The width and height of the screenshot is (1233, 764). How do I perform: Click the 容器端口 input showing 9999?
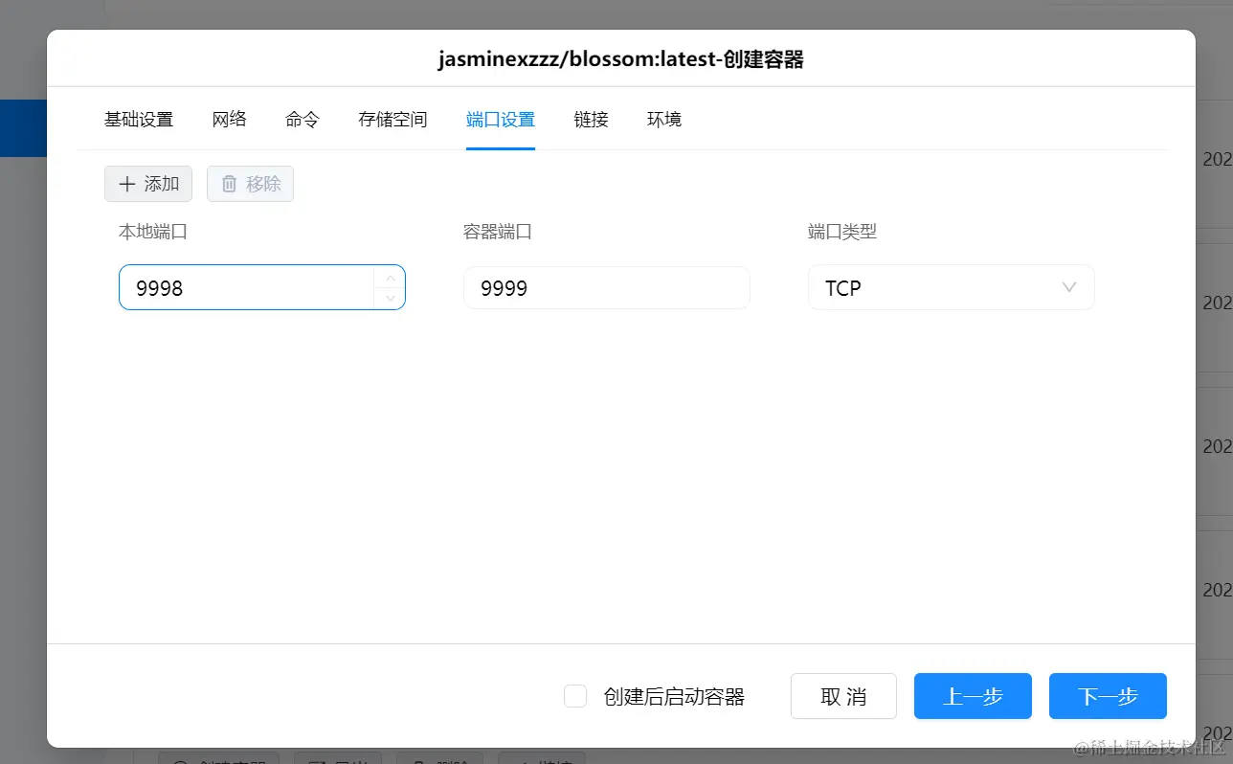click(606, 287)
